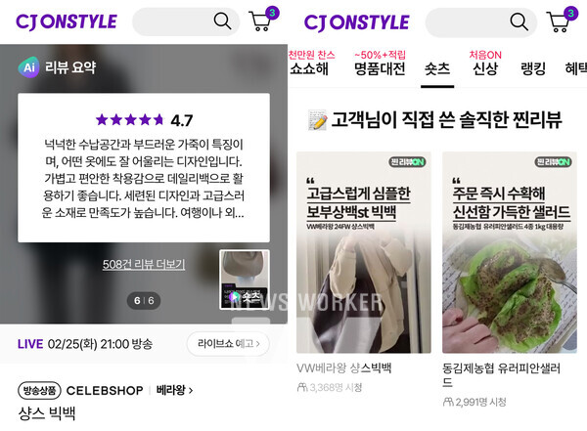587x431 pixels.
Task: Click the 찐리뷰ON badge on the bag card
Action: point(407,162)
